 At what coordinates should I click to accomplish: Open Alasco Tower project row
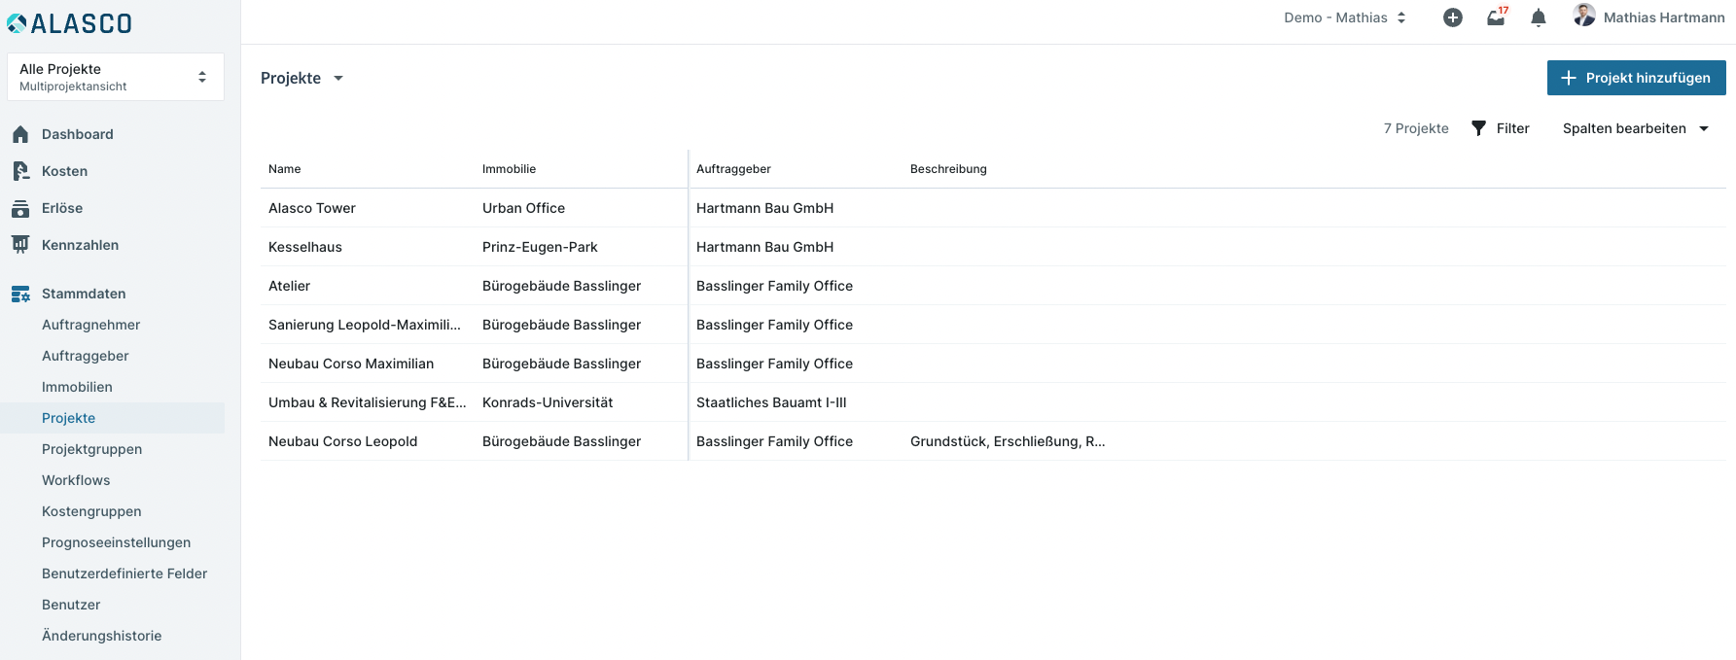312,208
